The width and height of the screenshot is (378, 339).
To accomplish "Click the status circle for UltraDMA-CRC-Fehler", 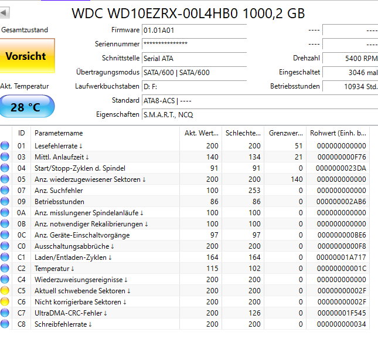I will point(5,313).
